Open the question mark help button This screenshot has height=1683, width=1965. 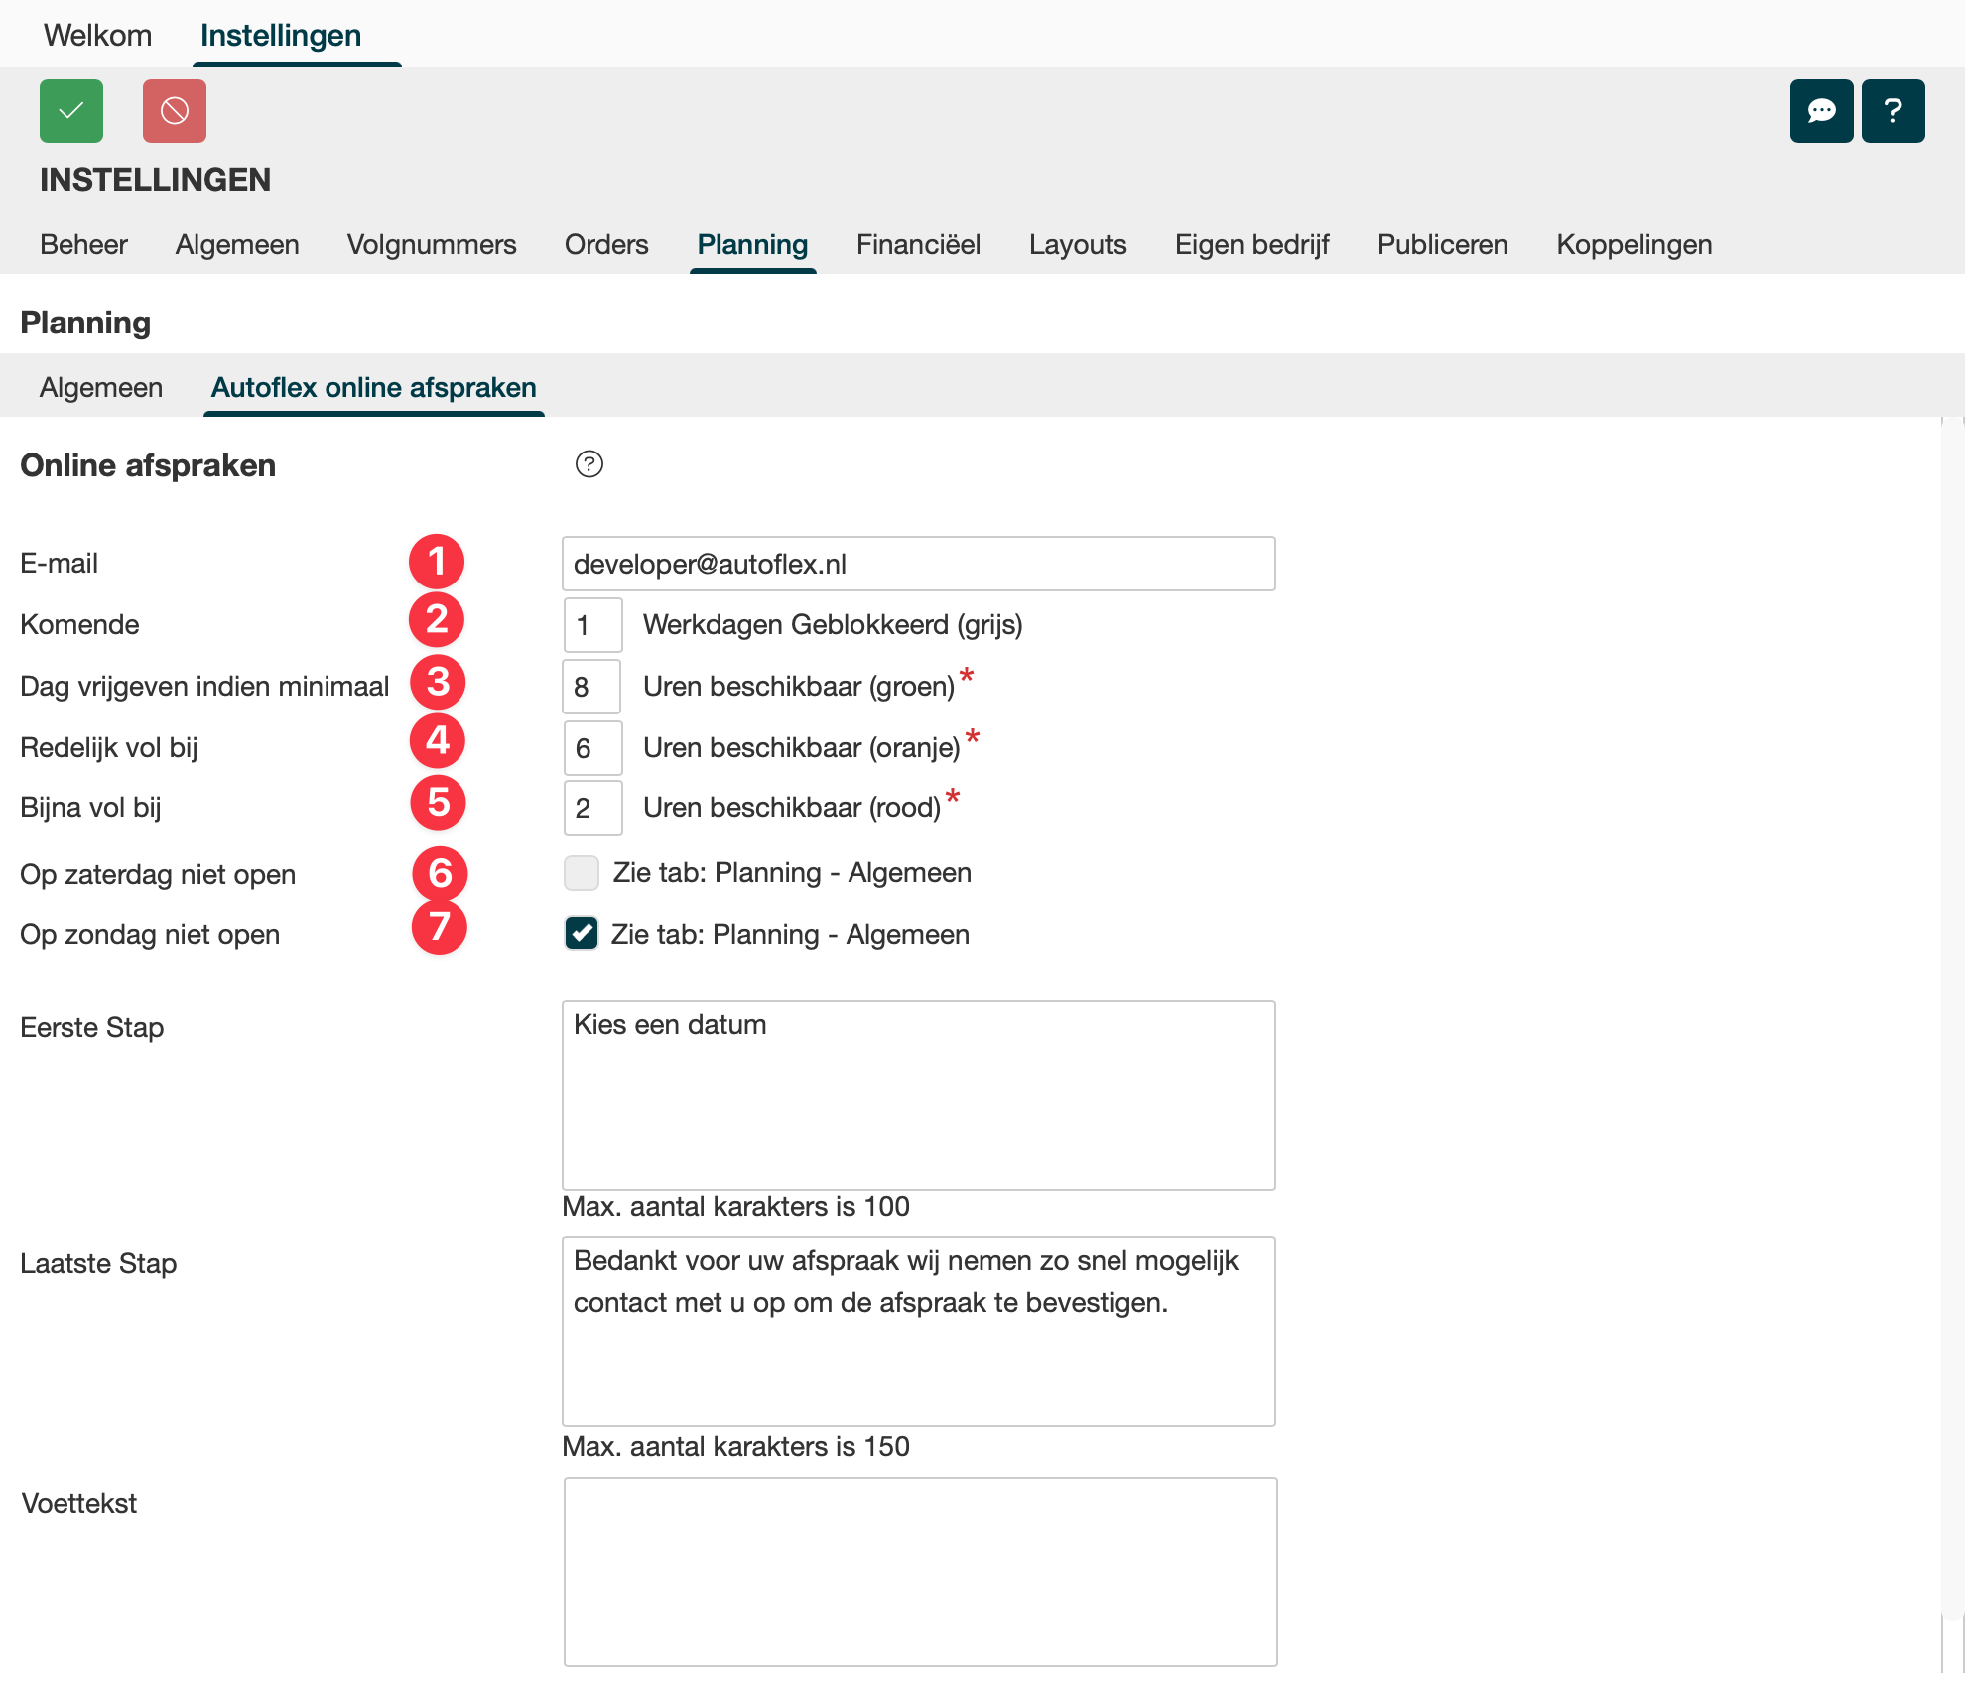click(1893, 111)
